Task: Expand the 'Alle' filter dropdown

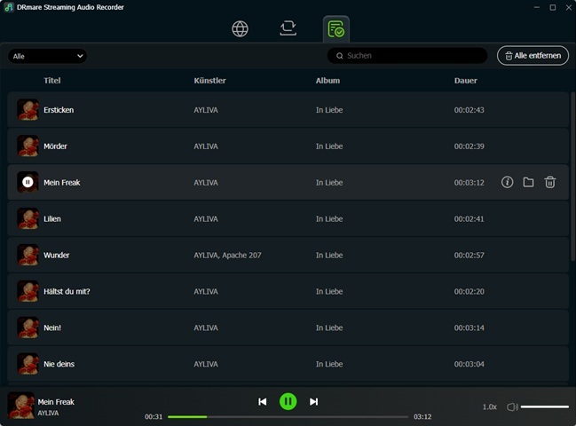Action: coord(48,56)
